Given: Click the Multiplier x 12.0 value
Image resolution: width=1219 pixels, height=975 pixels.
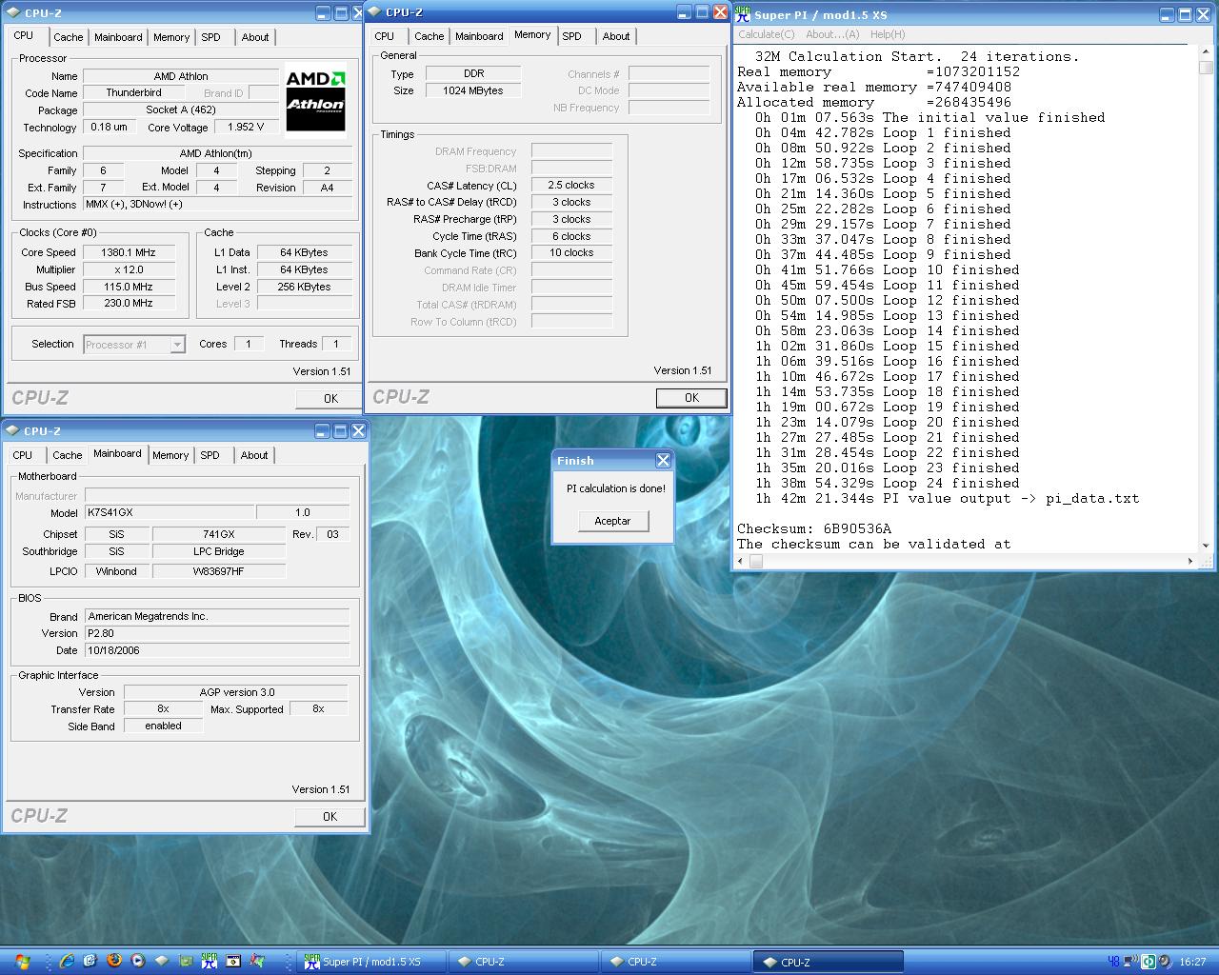Looking at the screenshot, I should pyautogui.click(x=129, y=269).
